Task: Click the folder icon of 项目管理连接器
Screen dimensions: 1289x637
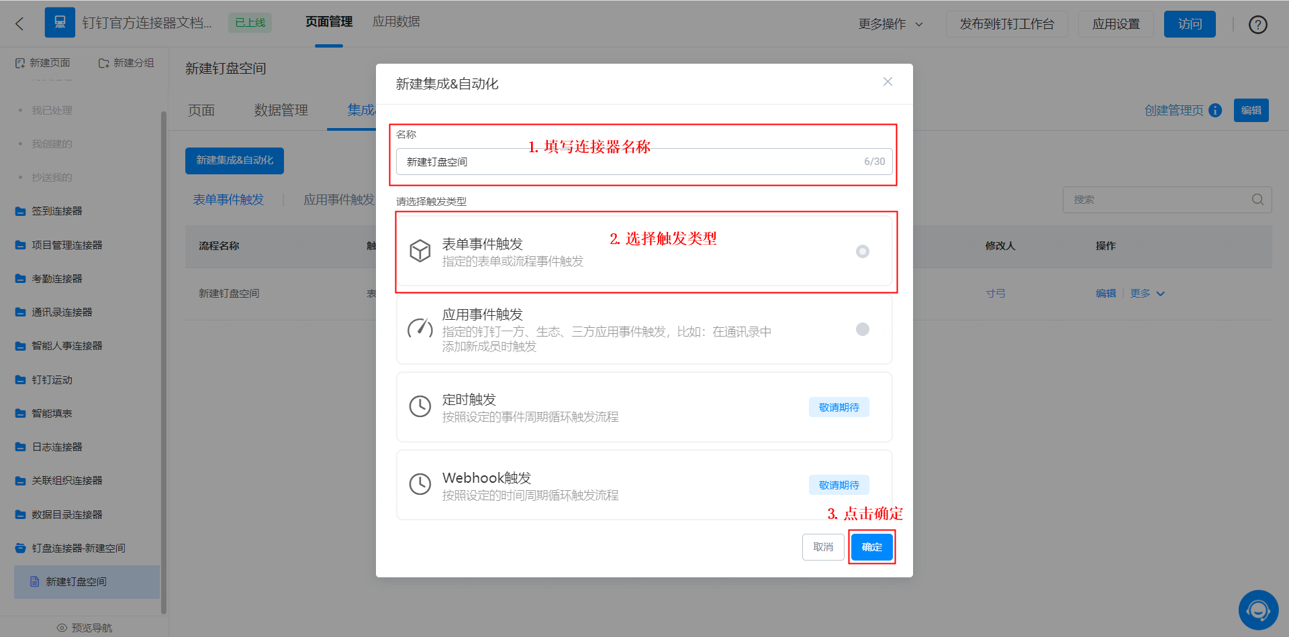Action: [x=20, y=245]
